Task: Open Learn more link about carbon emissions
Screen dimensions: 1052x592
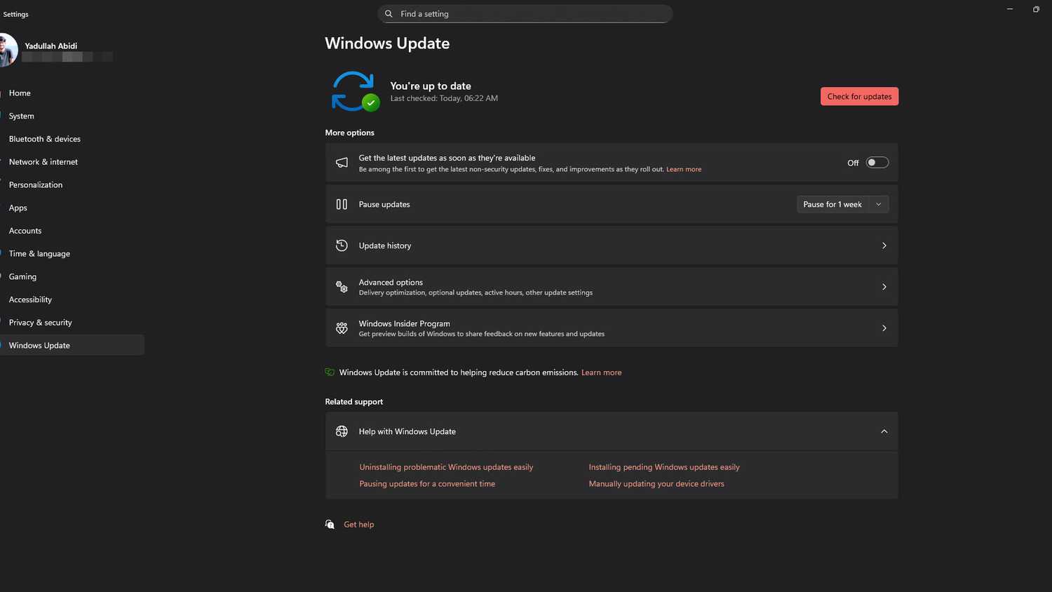Action: (x=601, y=372)
